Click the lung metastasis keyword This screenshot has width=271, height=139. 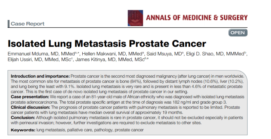pyautogui.click(x=51, y=130)
